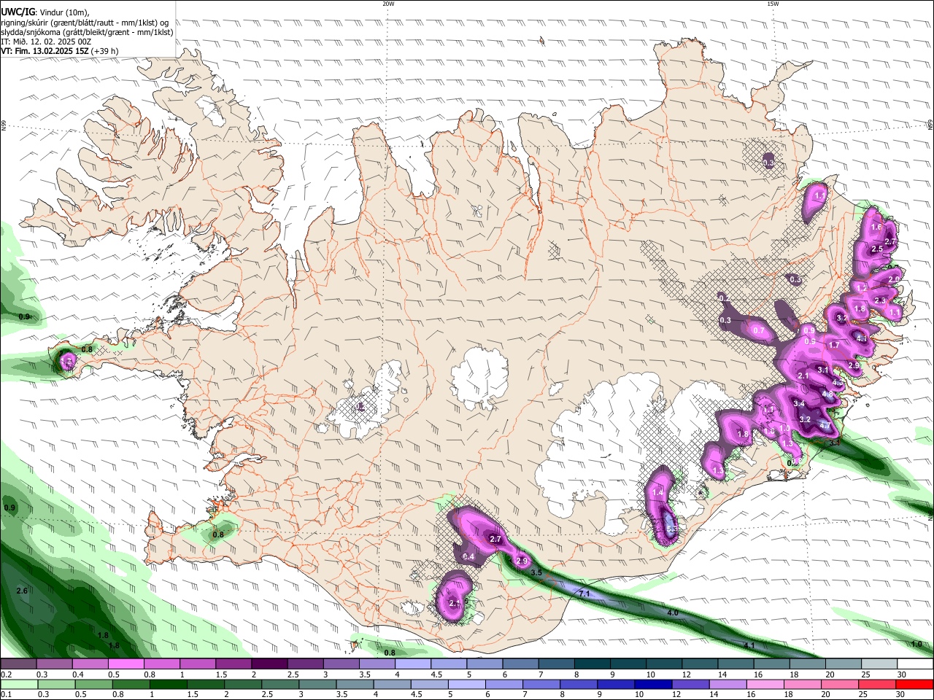Screen dimensions: 934x700
Task: Click the 4.7 snow value on the southeast coast
Action: [825, 425]
